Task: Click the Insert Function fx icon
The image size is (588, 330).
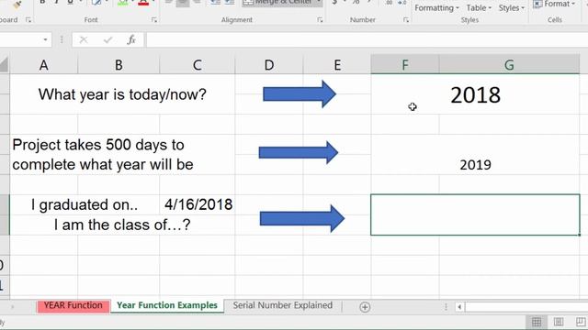Action: click(x=131, y=39)
